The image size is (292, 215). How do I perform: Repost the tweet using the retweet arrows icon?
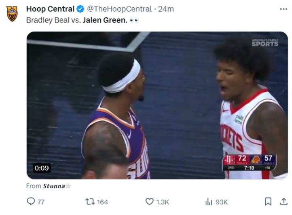(x=91, y=201)
